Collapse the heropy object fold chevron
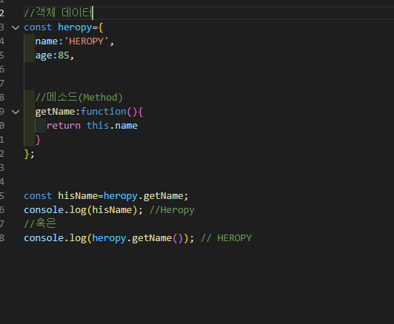 click(x=16, y=27)
